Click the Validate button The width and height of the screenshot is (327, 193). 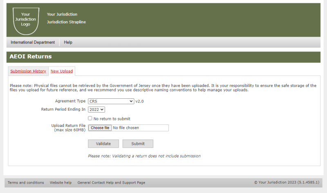[x=103, y=144]
